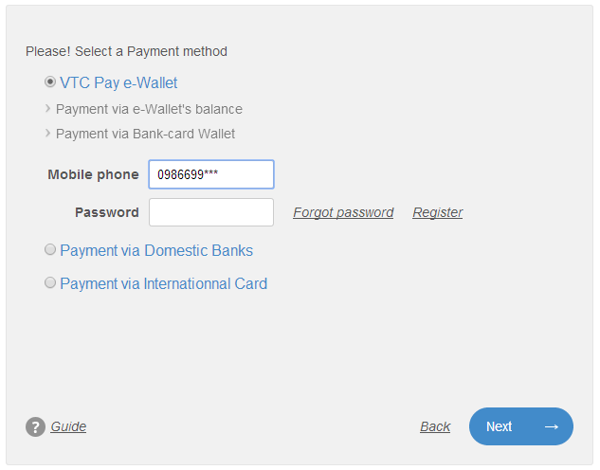
Task: Expand chevron beside Payment via e-Wallet's balance
Action: pos(47,109)
